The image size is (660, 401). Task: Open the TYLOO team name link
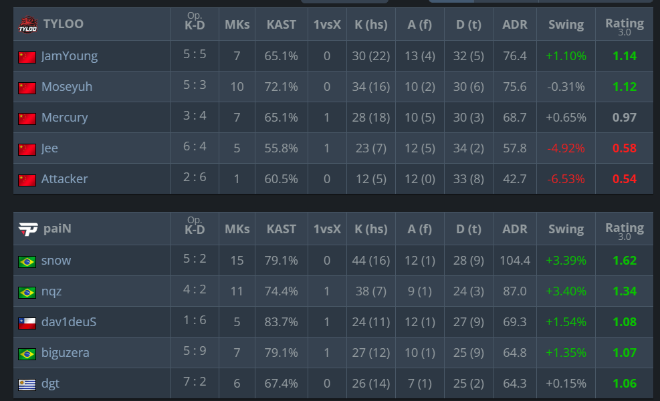[63, 24]
